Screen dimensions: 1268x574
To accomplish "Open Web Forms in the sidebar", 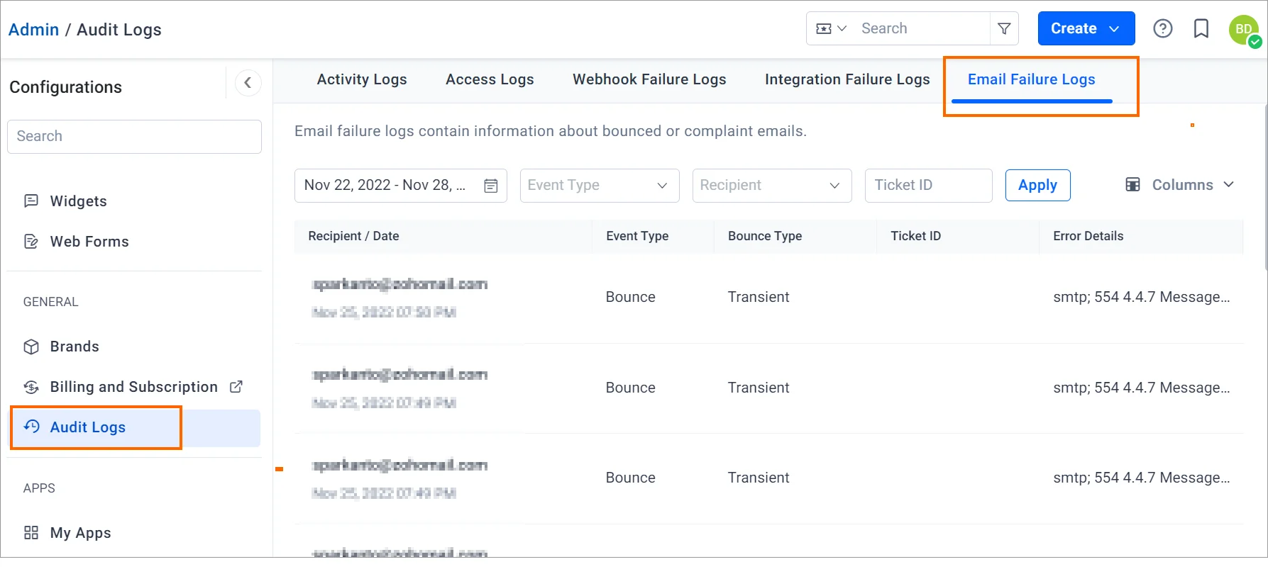I will [89, 242].
